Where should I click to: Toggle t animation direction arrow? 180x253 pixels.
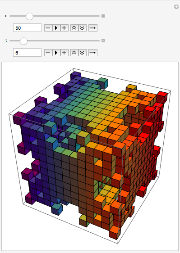(92, 53)
